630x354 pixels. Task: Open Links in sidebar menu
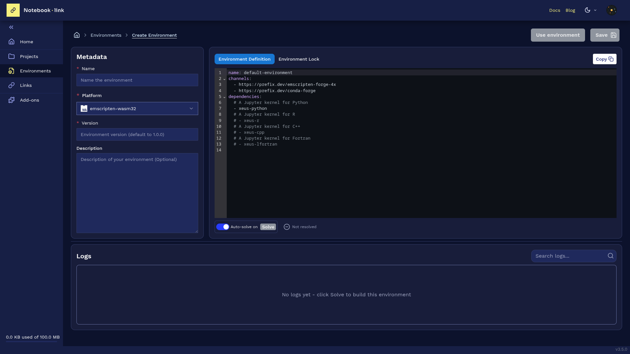click(31, 85)
